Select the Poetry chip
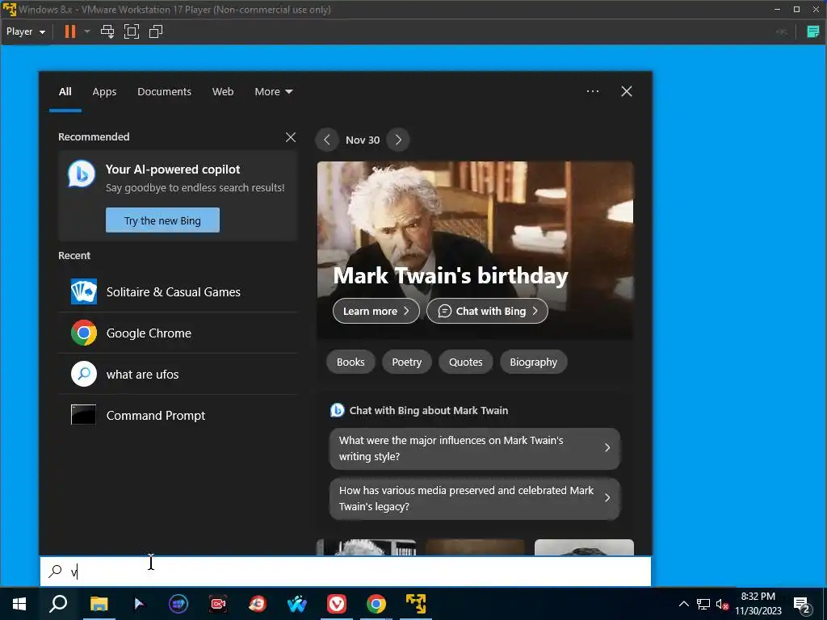 [x=407, y=362]
